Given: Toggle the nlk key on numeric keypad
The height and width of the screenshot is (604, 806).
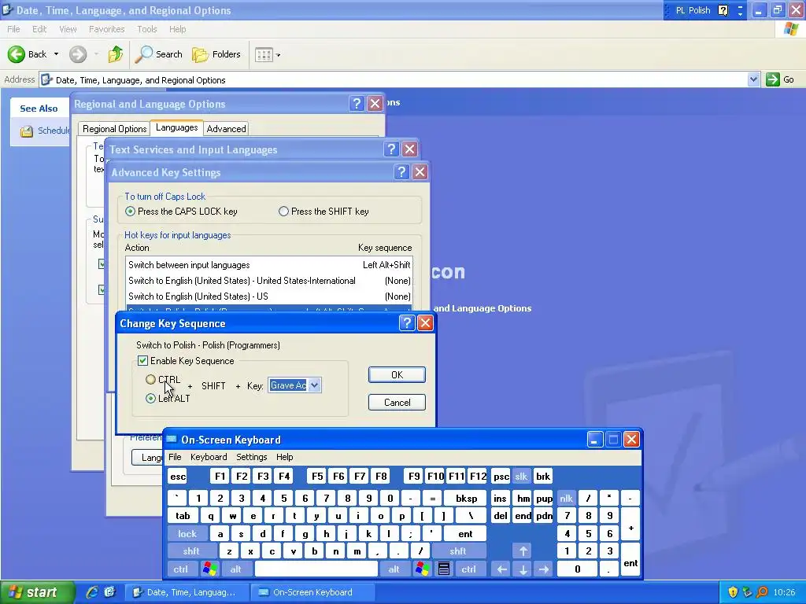Looking at the screenshot, I should 566,498.
